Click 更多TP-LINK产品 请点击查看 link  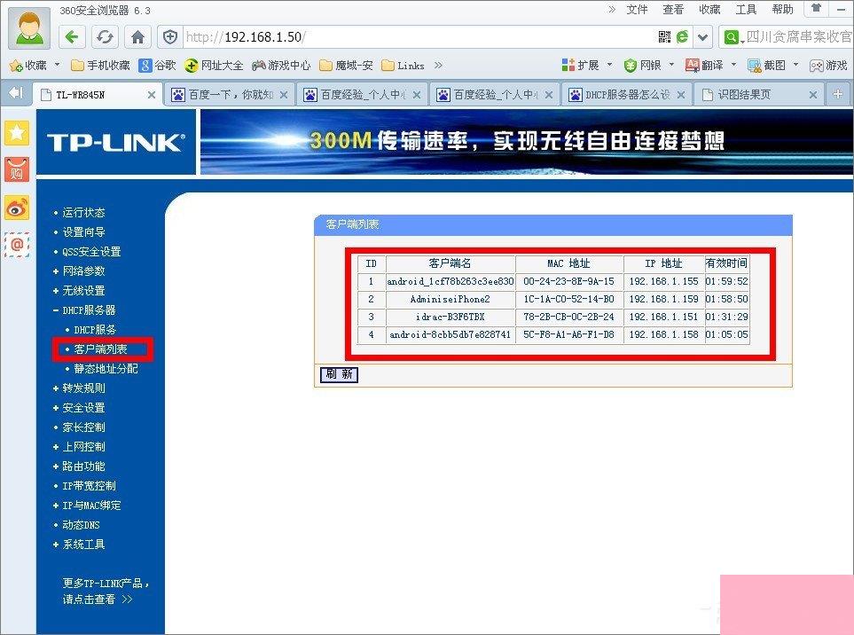[106, 591]
